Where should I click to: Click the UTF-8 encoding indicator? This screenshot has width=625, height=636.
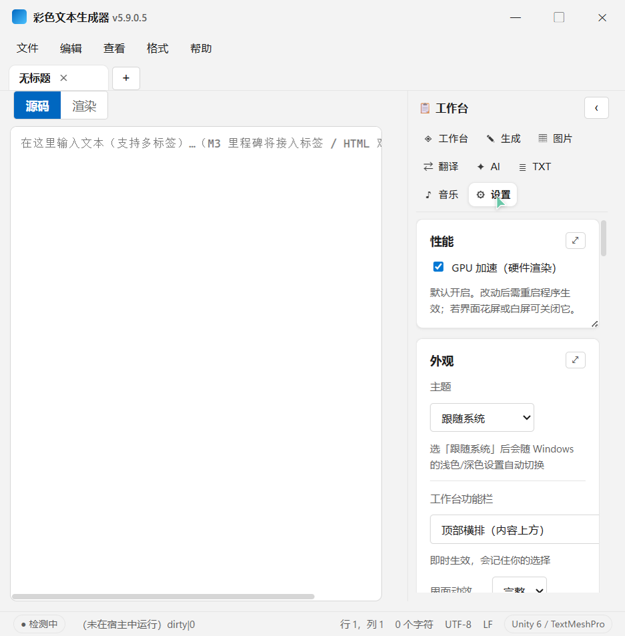click(x=458, y=624)
